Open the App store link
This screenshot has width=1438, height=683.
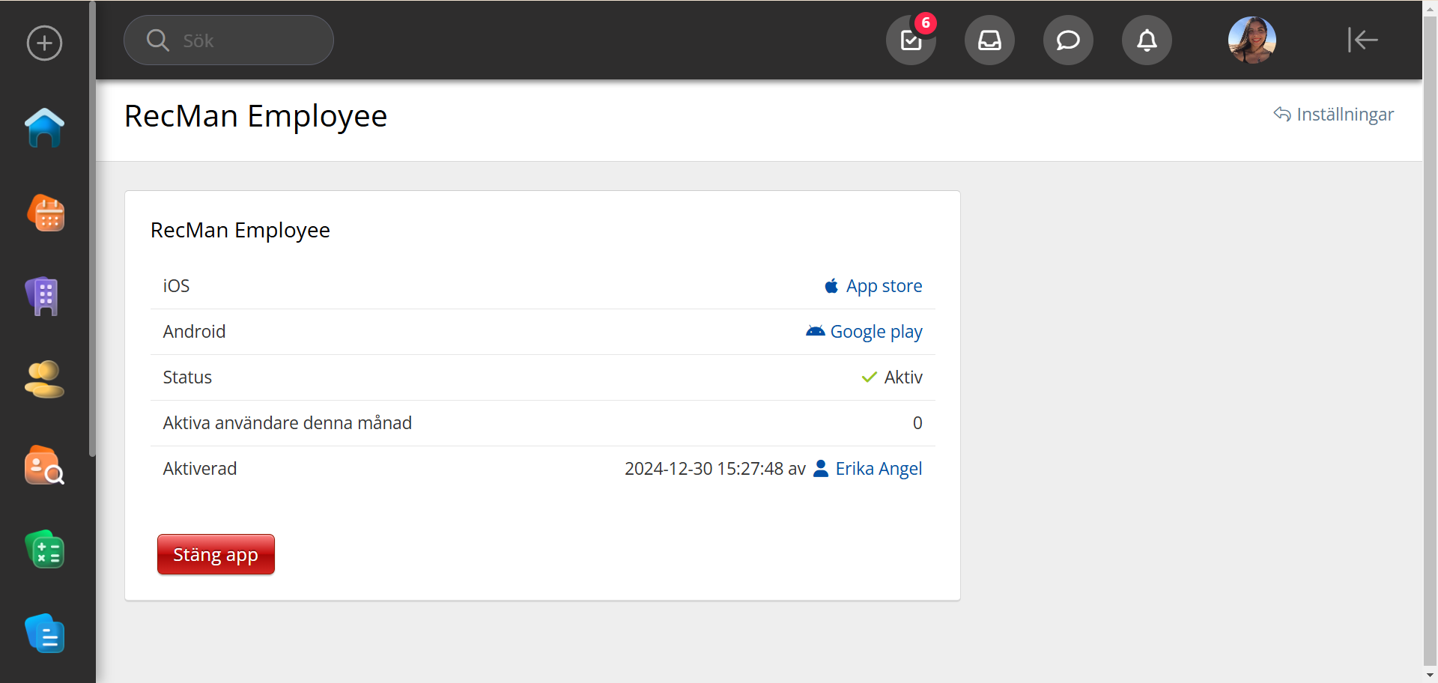click(x=884, y=286)
